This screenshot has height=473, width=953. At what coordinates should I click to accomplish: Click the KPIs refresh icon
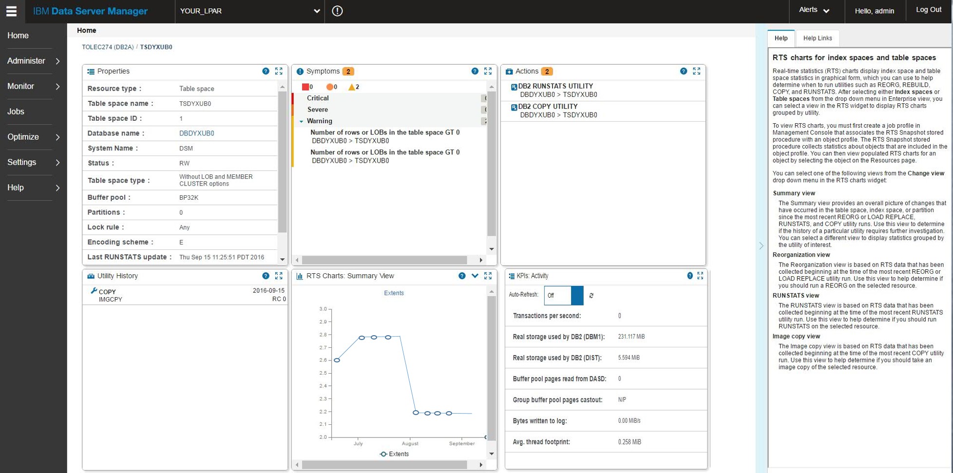[591, 296]
